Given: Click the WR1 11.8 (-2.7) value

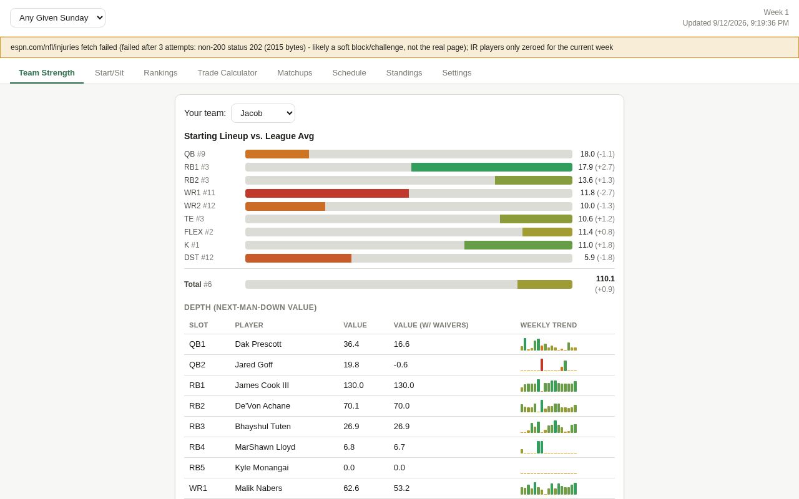Looking at the screenshot, I should tap(597, 193).
